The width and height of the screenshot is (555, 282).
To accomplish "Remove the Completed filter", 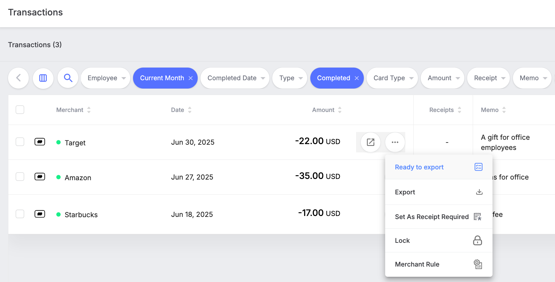I will 357,78.
